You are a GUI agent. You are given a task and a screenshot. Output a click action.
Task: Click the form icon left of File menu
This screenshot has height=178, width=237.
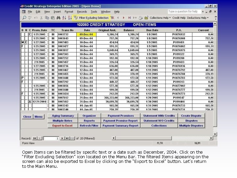24,12
